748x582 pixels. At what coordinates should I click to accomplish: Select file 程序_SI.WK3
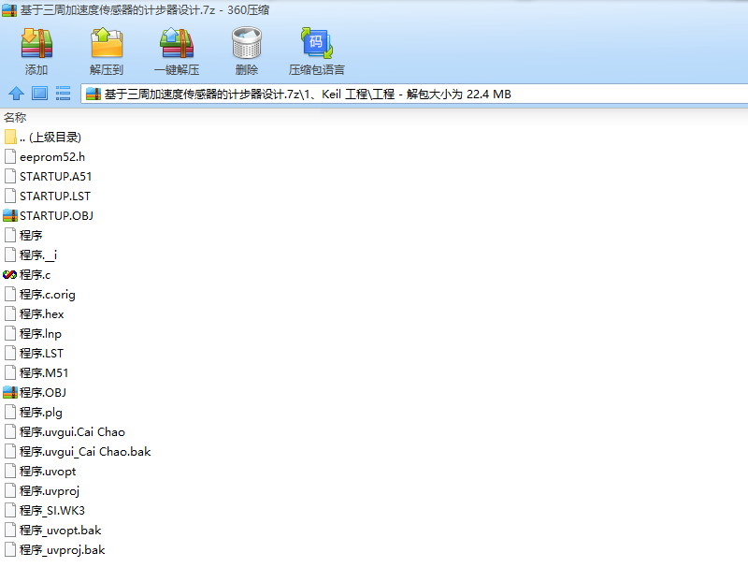45,510
